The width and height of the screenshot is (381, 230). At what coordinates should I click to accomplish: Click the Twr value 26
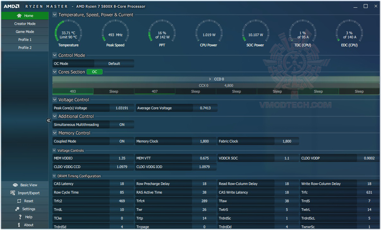tap(204, 210)
